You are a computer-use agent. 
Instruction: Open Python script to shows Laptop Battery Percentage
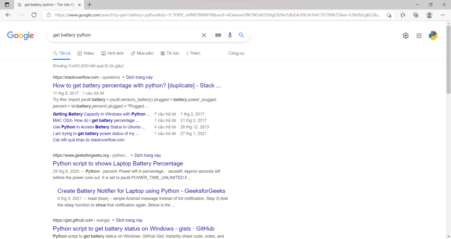point(118,163)
